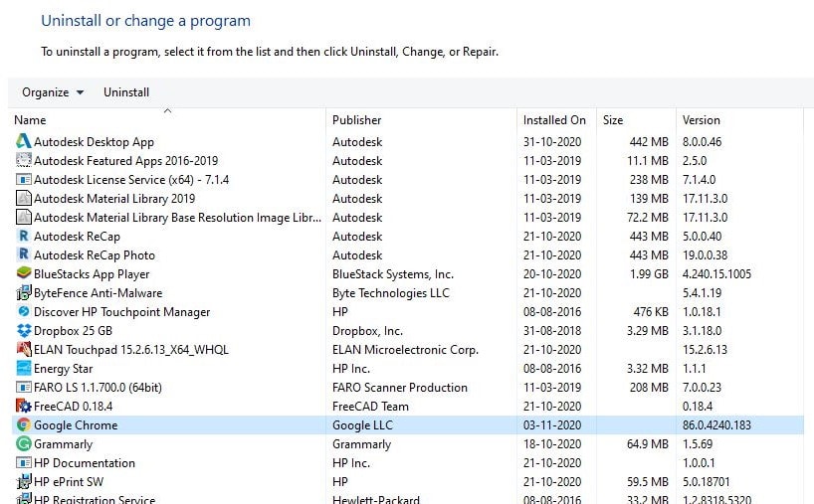
Task: Click the Autodesk Featured Apps 2016-2019 icon
Action: (x=23, y=160)
